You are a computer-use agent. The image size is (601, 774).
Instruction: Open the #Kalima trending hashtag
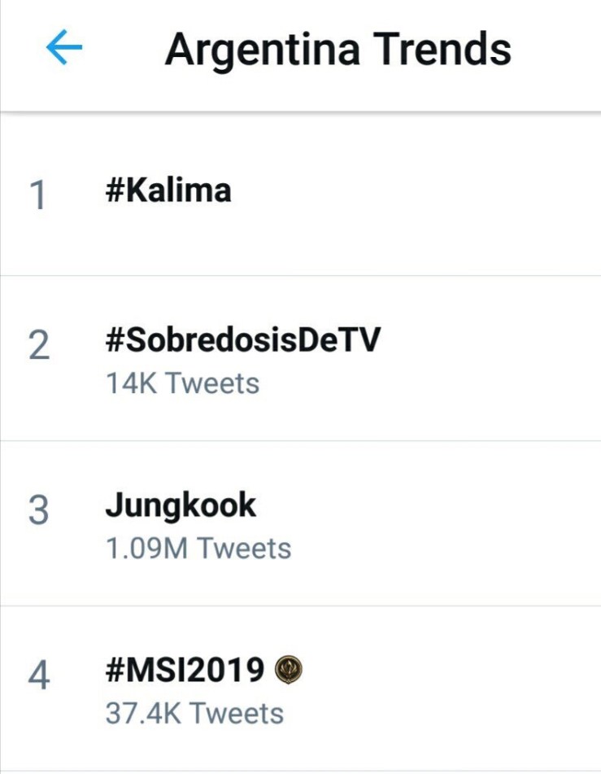168,190
